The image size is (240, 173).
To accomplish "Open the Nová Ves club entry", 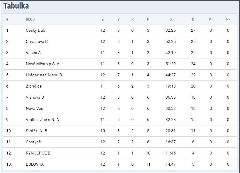I will pos(34,108).
